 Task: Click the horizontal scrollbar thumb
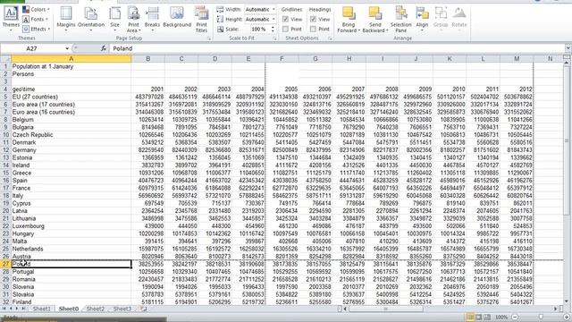pos(386,309)
